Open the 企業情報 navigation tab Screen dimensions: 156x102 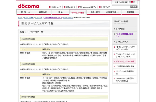pyautogui.click(x=130, y=12)
